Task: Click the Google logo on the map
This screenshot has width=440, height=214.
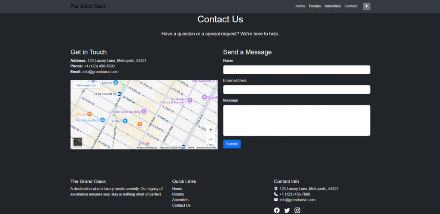Action: (144, 143)
